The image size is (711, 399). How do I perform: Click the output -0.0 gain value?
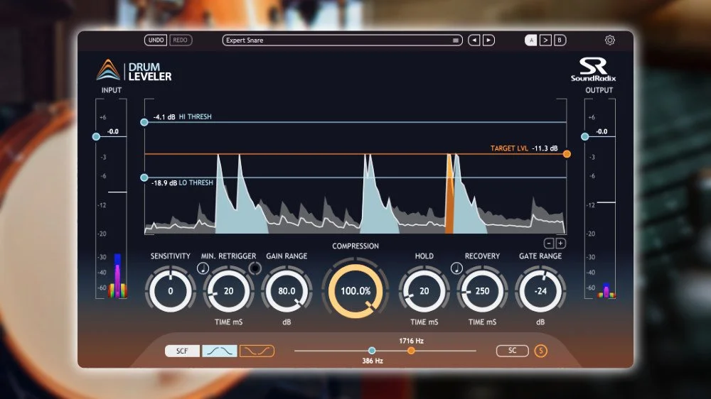[x=602, y=131]
